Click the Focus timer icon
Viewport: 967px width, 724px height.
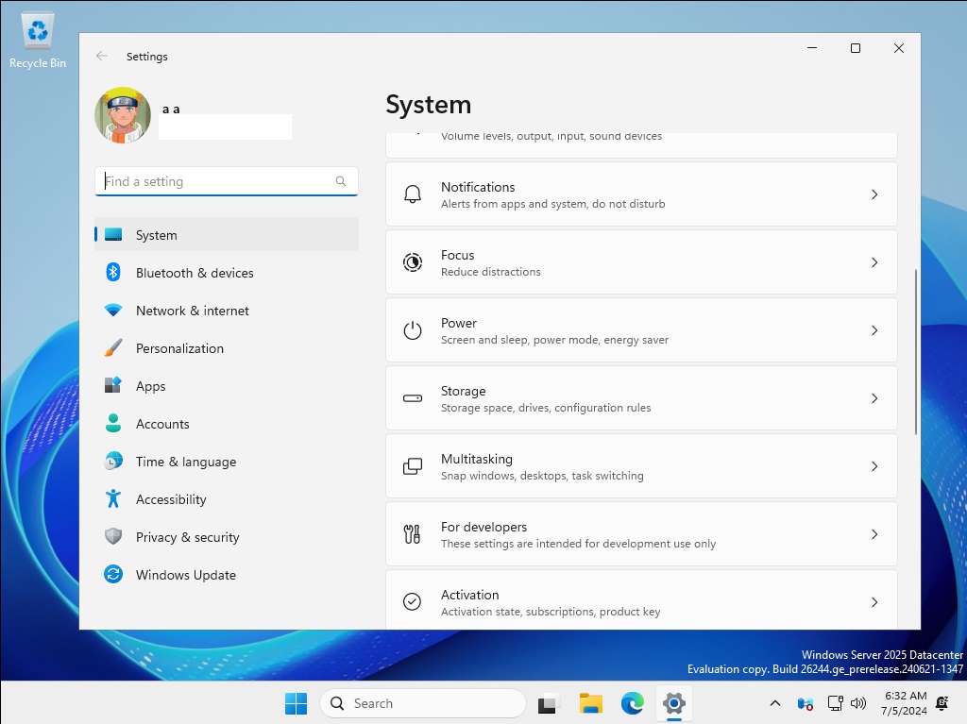(x=412, y=262)
